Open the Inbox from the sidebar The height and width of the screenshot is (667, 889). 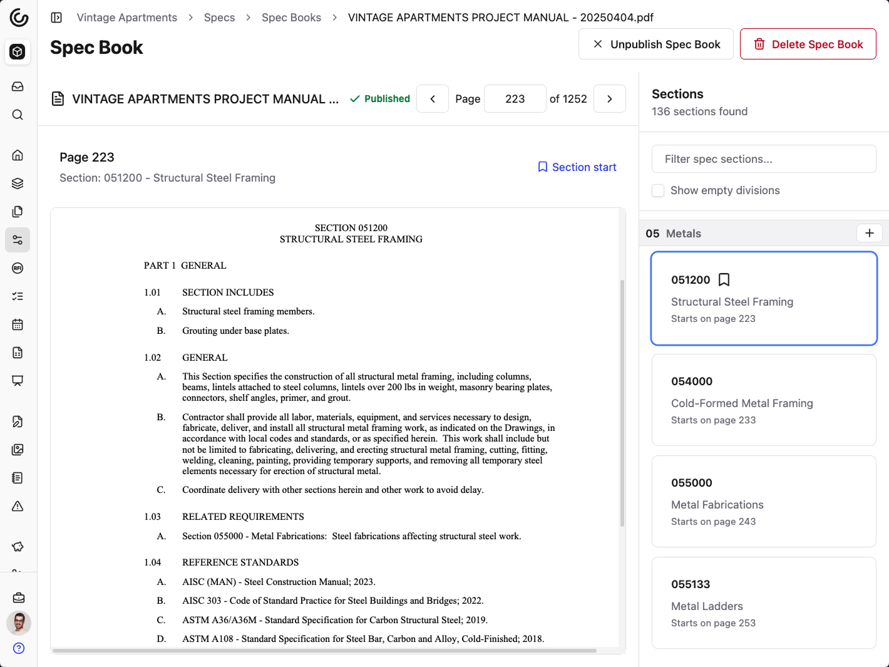coord(18,86)
